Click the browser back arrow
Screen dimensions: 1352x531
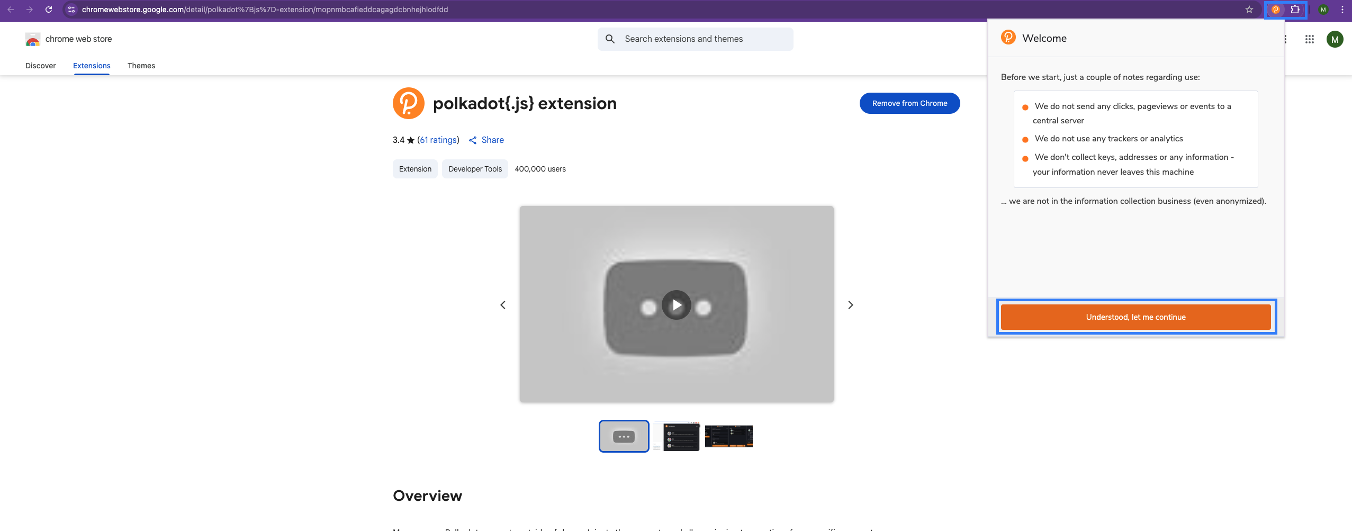11,10
